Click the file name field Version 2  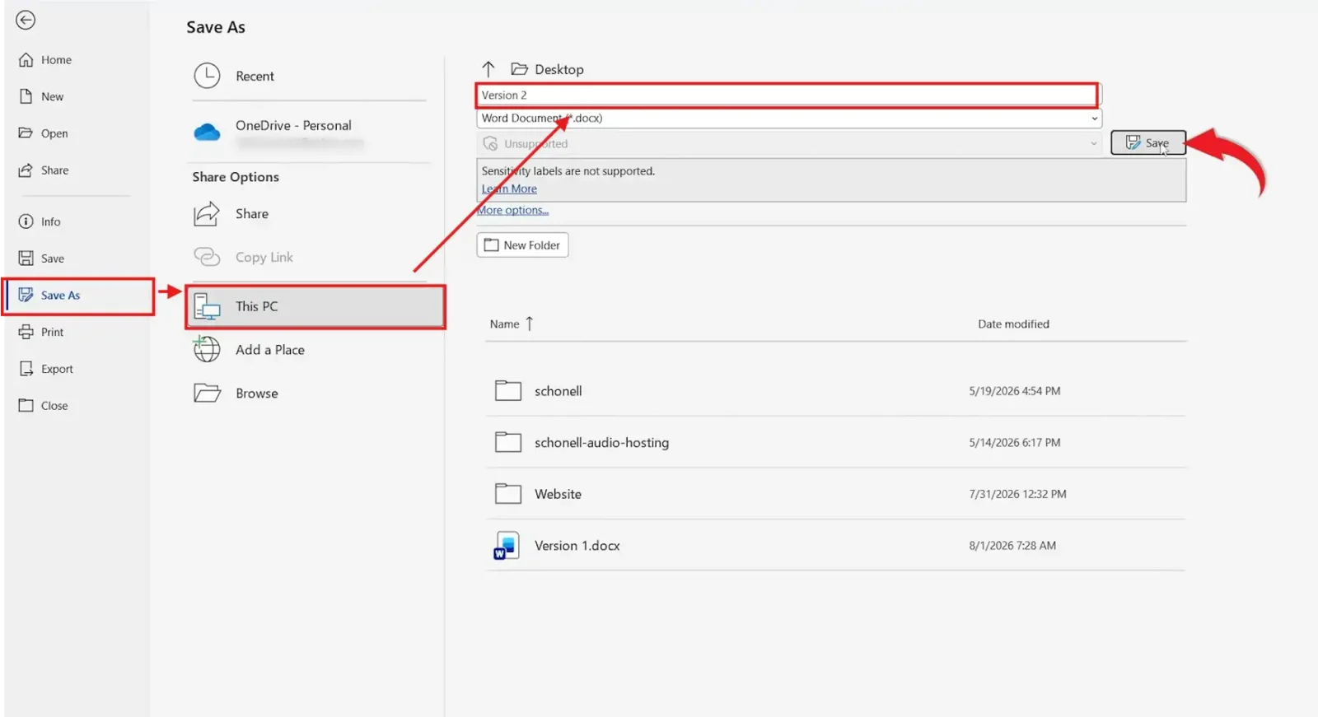click(787, 95)
